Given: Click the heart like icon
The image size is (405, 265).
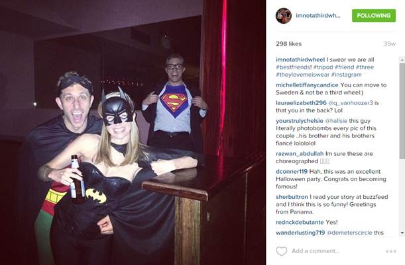Looking at the screenshot, I should coord(282,251).
